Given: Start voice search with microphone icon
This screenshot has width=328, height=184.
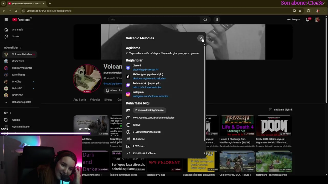Looking at the screenshot, I should (217, 20).
